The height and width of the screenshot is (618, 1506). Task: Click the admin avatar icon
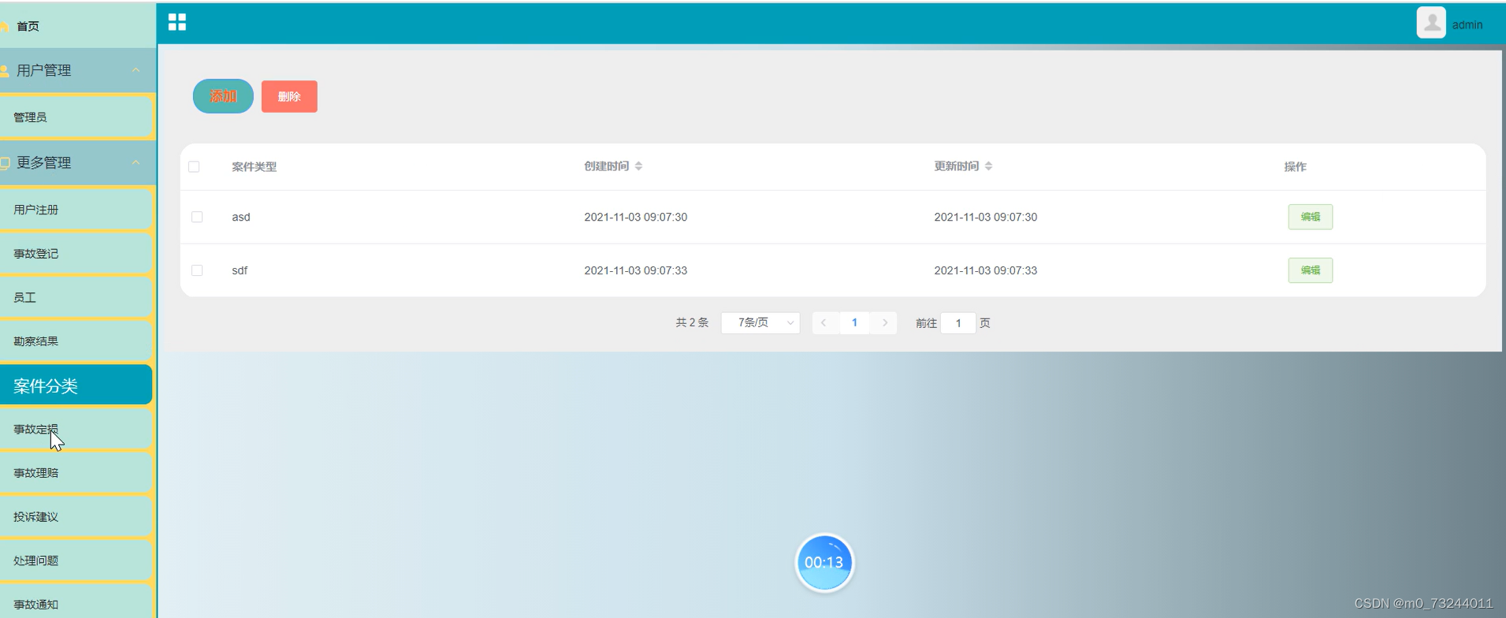(1431, 23)
